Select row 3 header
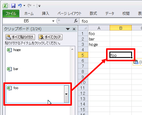This screenshot has width=142, height=115. click(83, 44)
